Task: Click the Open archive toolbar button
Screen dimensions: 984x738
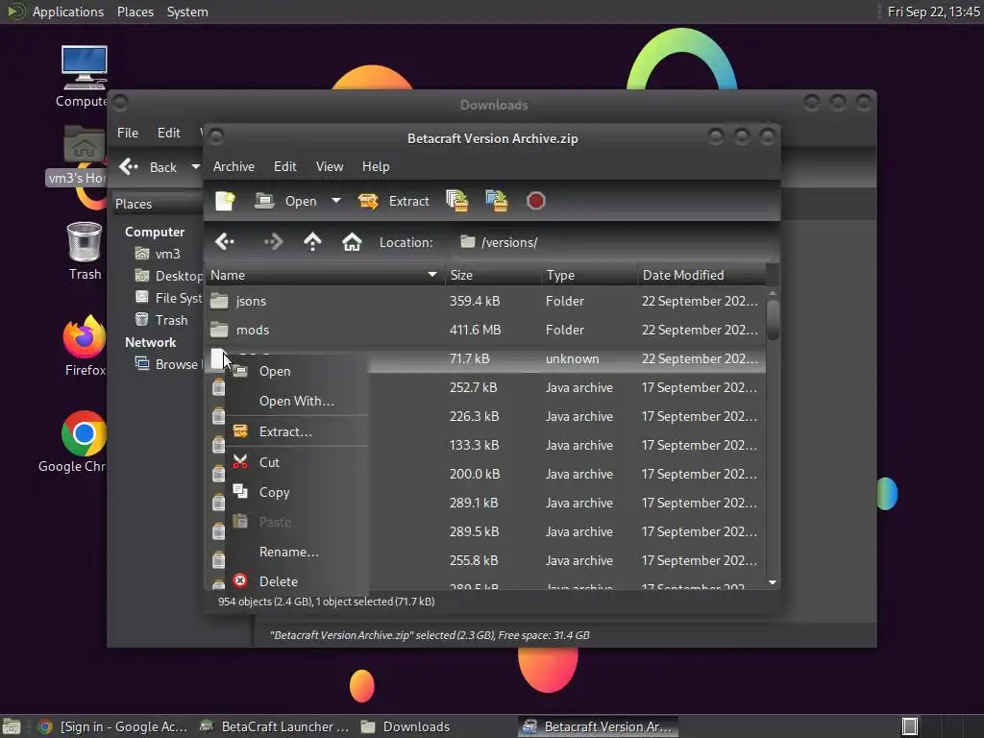Action: click(x=286, y=201)
